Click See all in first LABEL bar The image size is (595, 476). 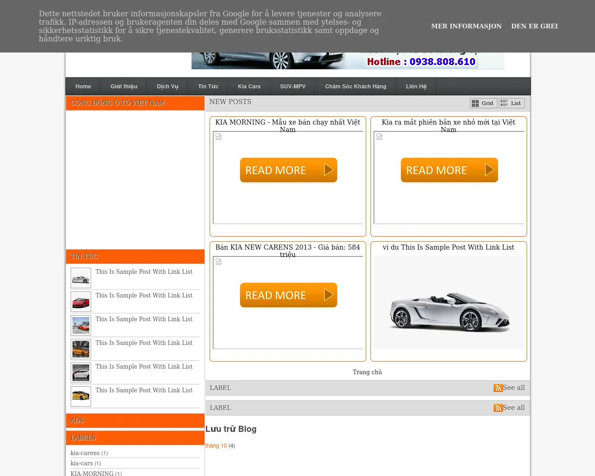[x=514, y=388]
